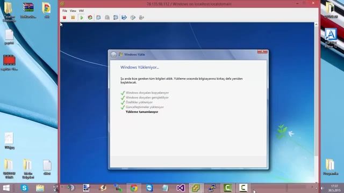Open Visual Studio from the taskbar
344x193 pixels.
(181, 188)
